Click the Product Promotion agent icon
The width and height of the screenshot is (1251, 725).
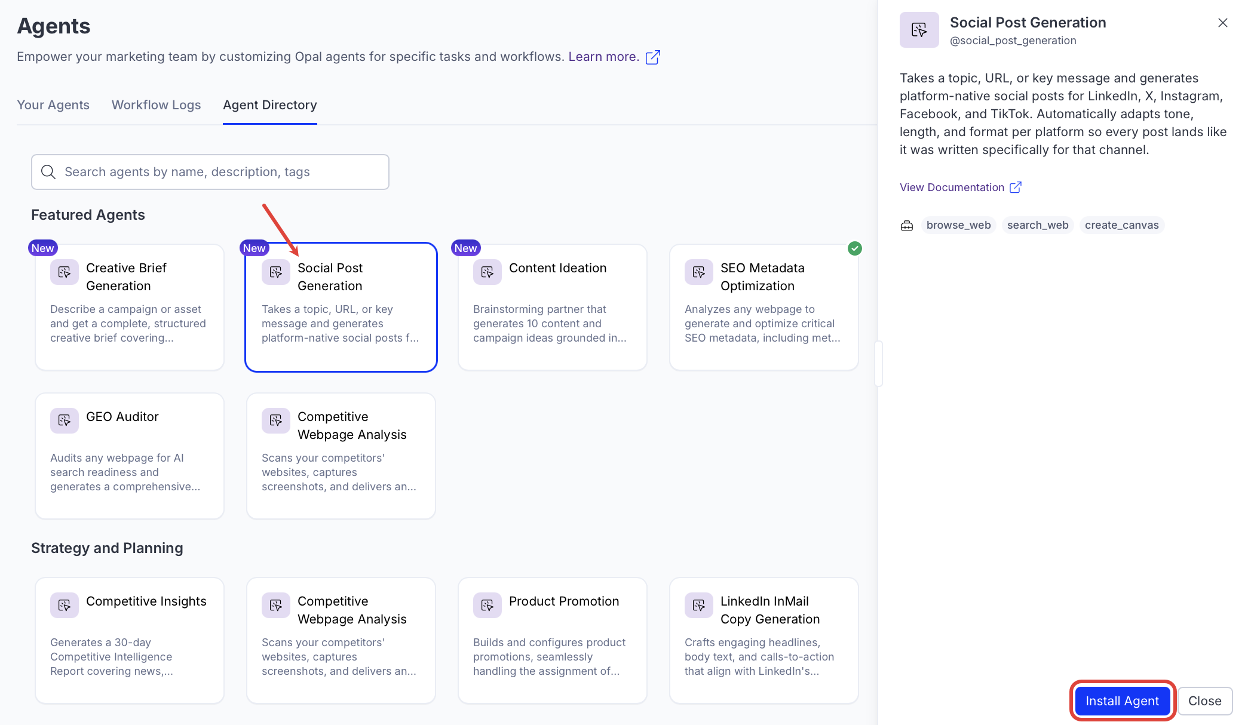(487, 606)
